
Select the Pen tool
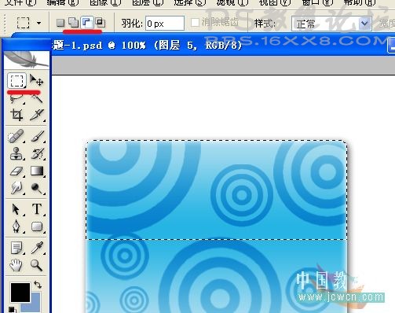tap(16, 226)
